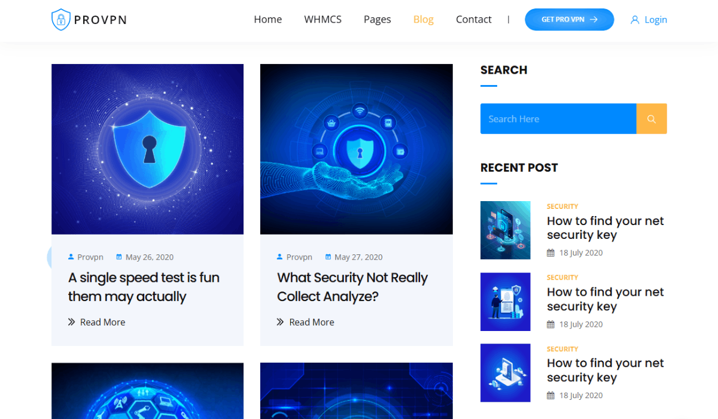Click the double-chevron icon on first Read More
This screenshot has height=419, width=718.
[72, 322]
